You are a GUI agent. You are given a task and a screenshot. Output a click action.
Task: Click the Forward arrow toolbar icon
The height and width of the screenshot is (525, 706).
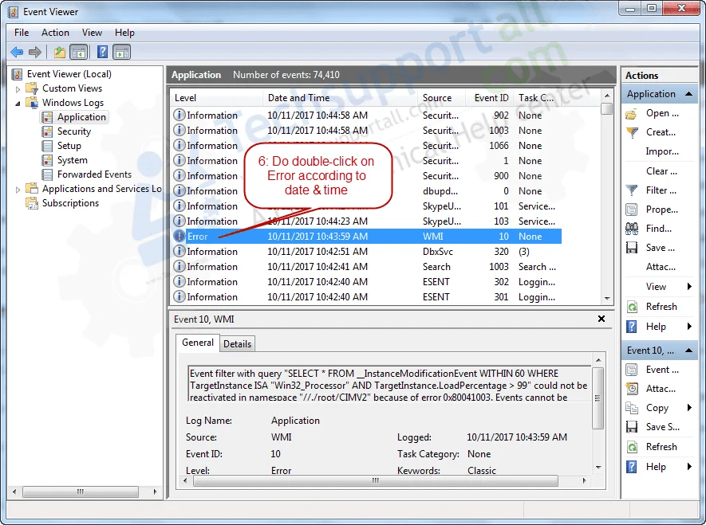34,52
